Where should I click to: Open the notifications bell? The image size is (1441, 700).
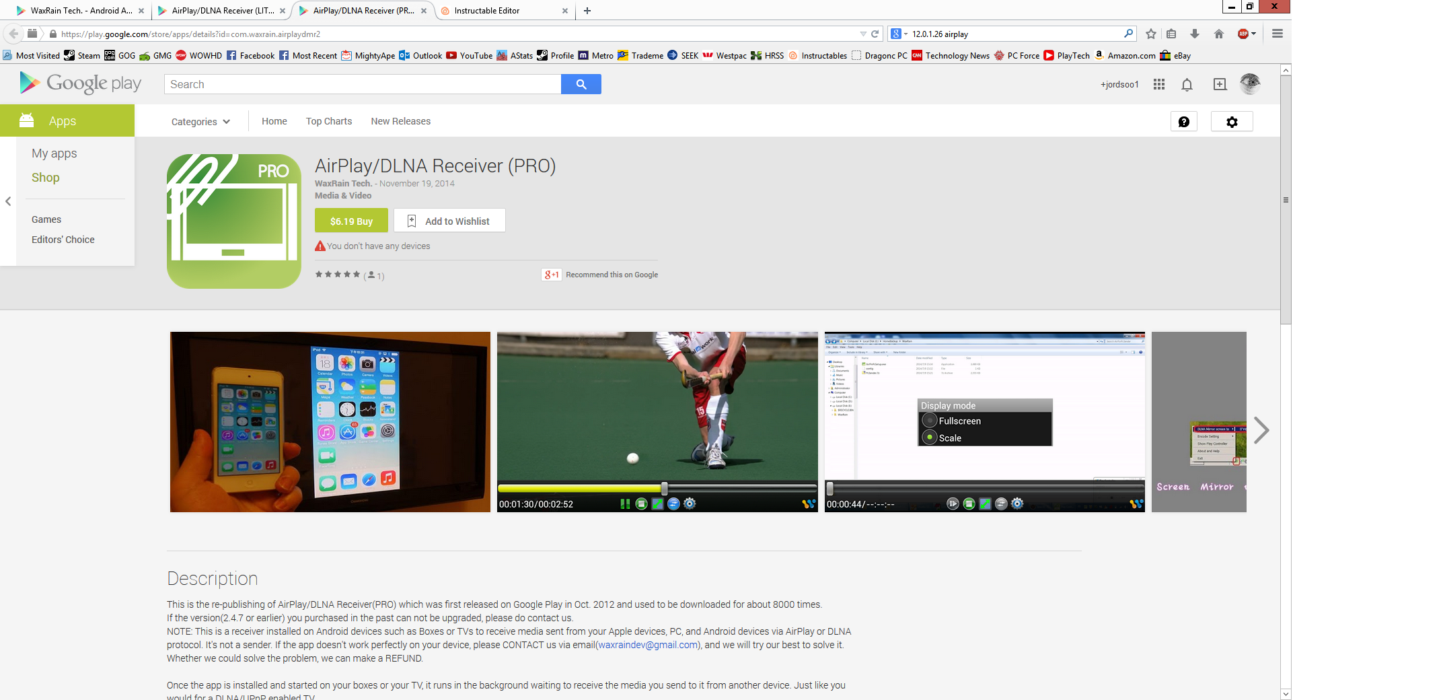coord(1187,84)
